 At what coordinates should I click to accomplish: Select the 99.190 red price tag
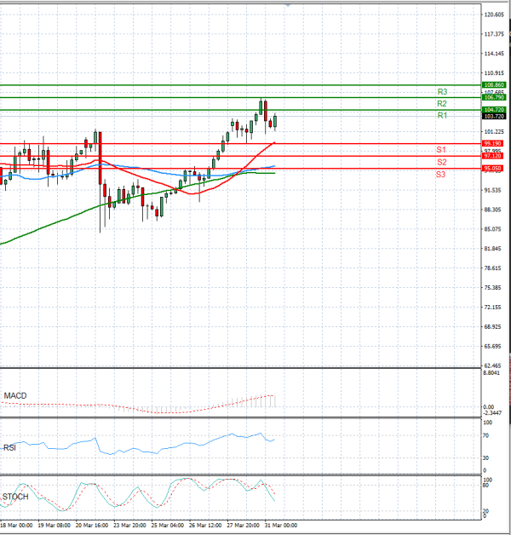tap(494, 144)
